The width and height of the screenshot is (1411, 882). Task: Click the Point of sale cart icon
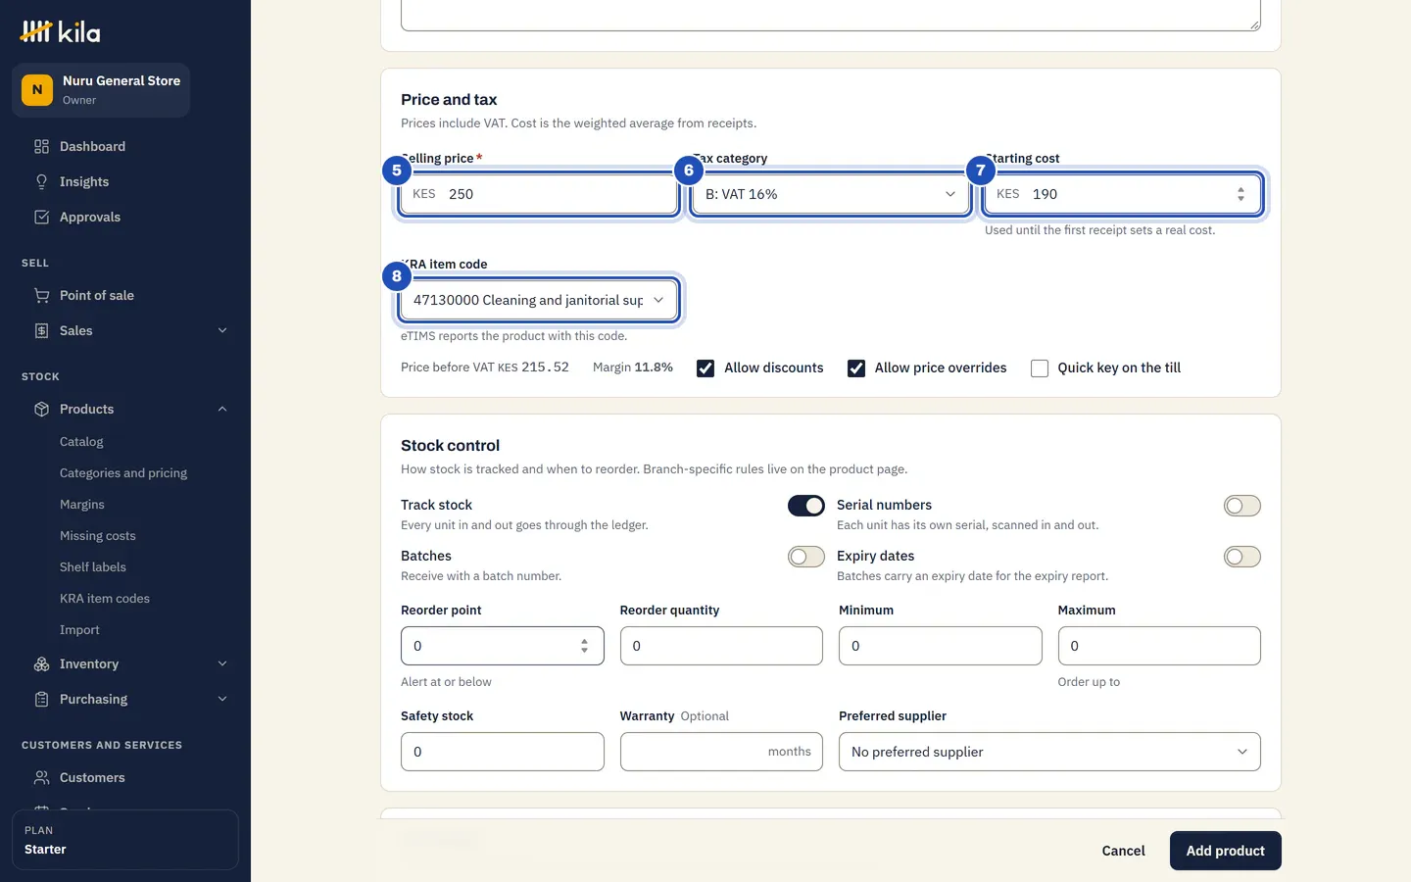click(41, 296)
